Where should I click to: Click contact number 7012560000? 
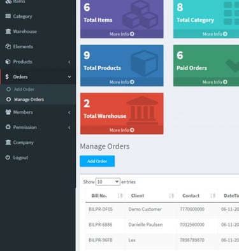pos(192,225)
